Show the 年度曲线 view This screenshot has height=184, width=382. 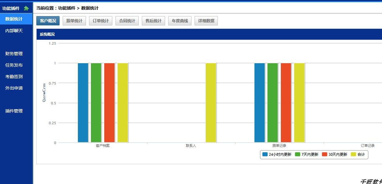click(180, 21)
